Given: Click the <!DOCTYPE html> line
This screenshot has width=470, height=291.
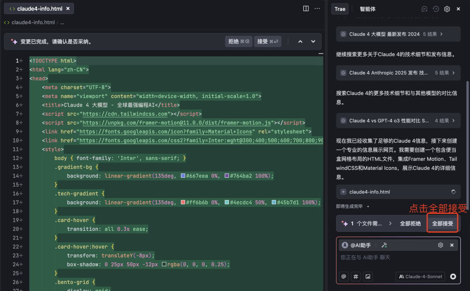Looking at the screenshot, I should (53, 61).
